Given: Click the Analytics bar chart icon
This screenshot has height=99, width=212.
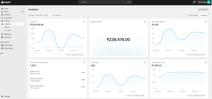Looking at the screenshot, I should point(2,24).
